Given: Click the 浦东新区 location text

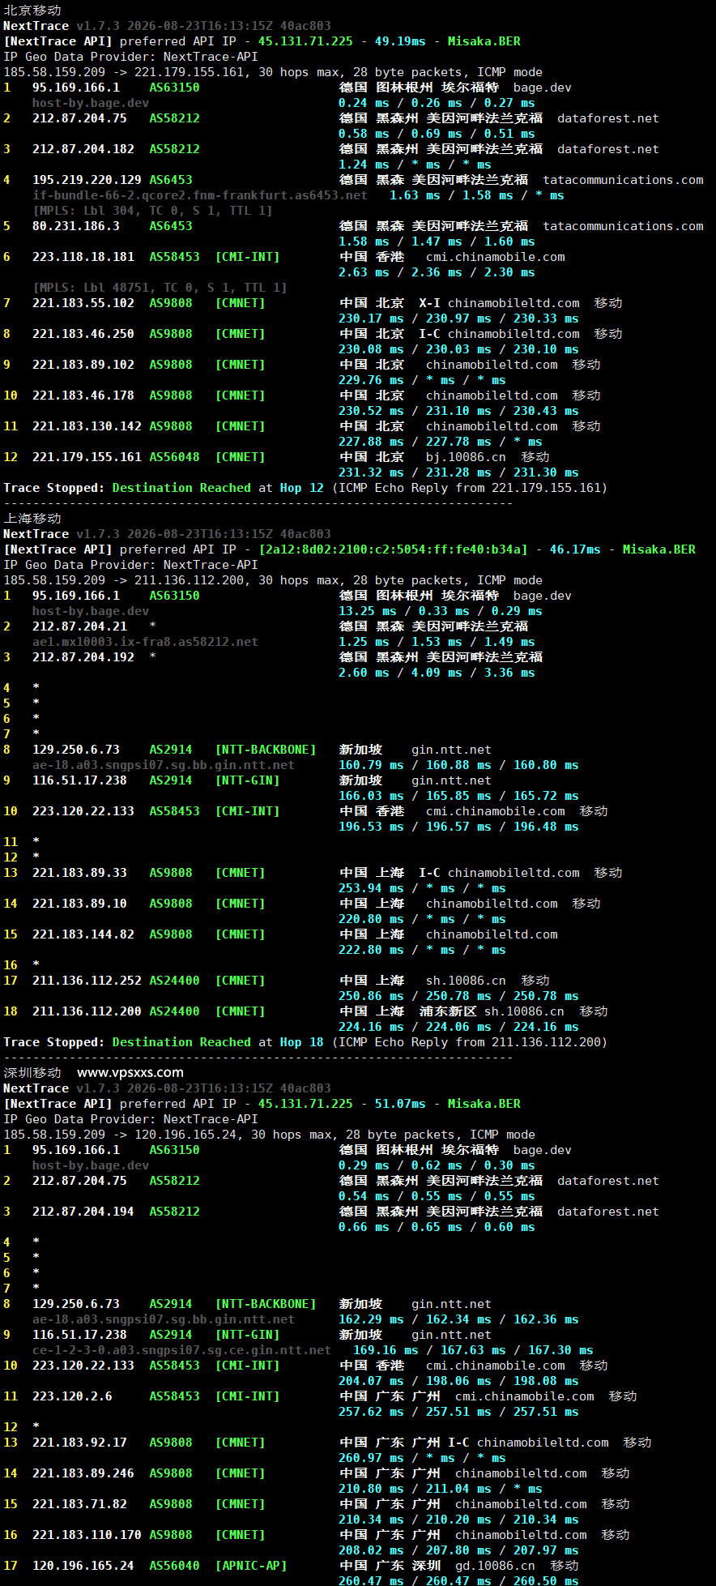Looking at the screenshot, I should (448, 1011).
